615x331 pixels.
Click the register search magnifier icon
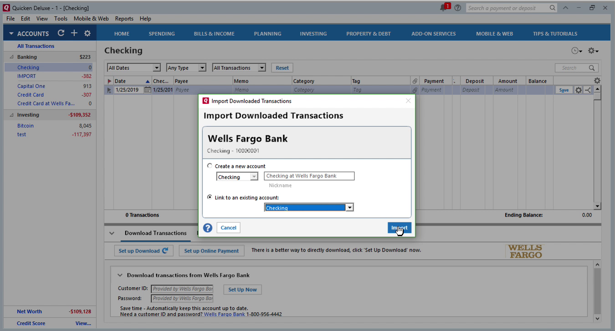[592, 68]
